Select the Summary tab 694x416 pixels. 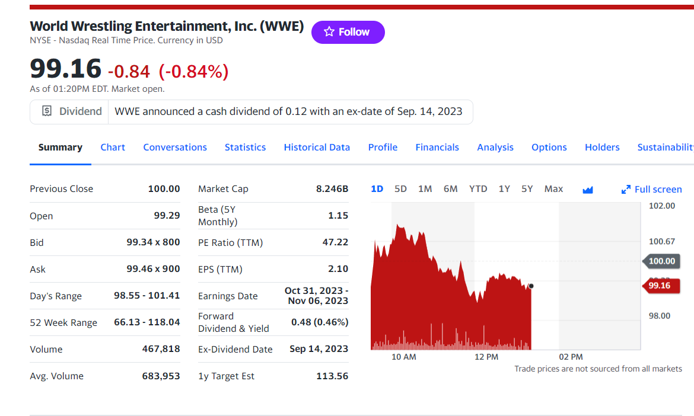[60, 147]
